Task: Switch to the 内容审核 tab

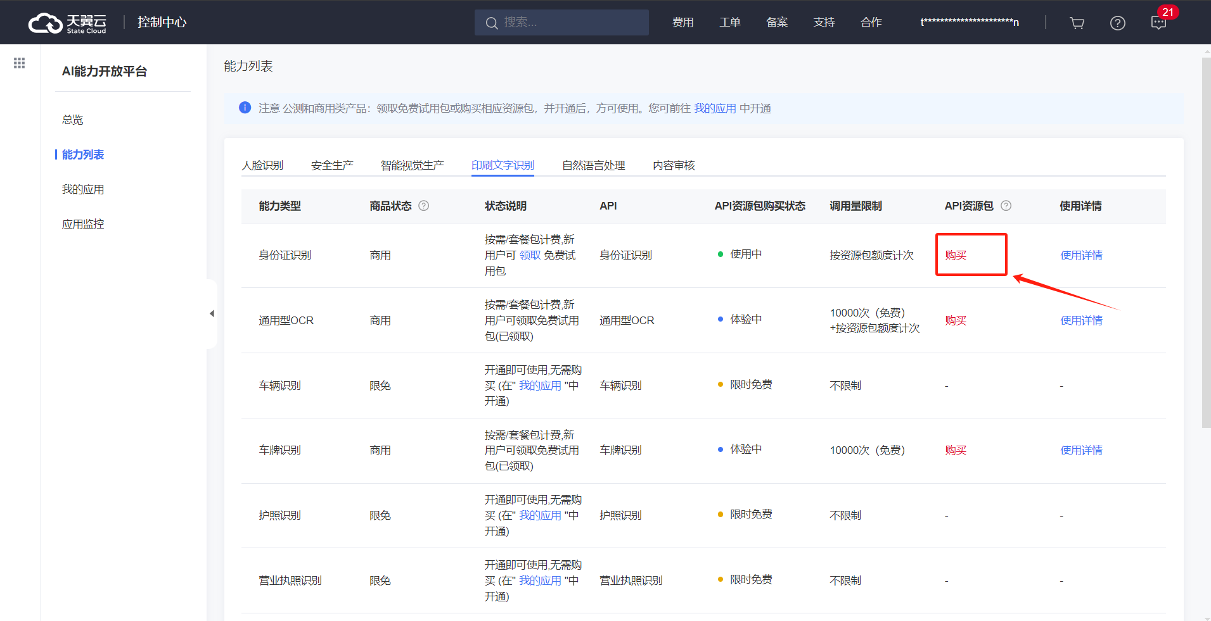Action: [x=674, y=165]
